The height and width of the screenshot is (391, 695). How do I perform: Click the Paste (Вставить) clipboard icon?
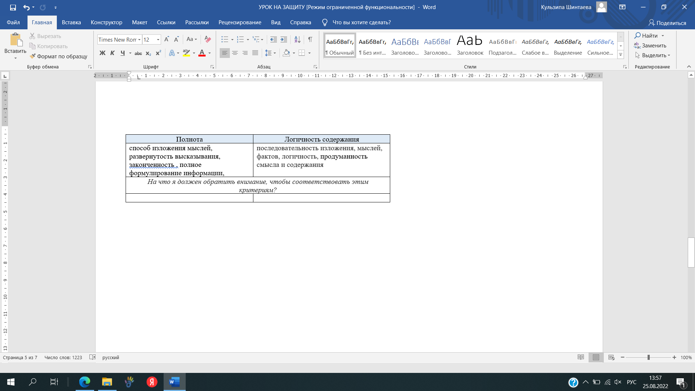[15, 40]
